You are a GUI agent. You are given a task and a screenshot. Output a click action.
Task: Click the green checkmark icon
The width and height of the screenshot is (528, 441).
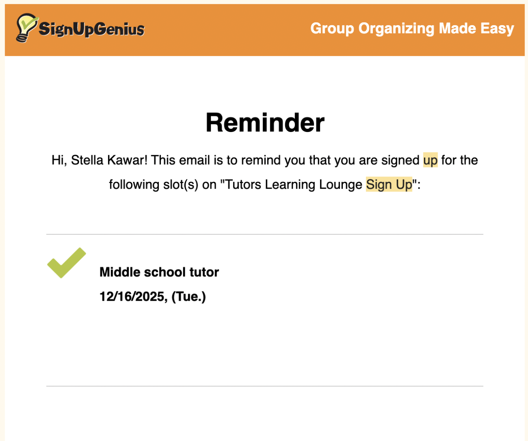click(x=66, y=263)
